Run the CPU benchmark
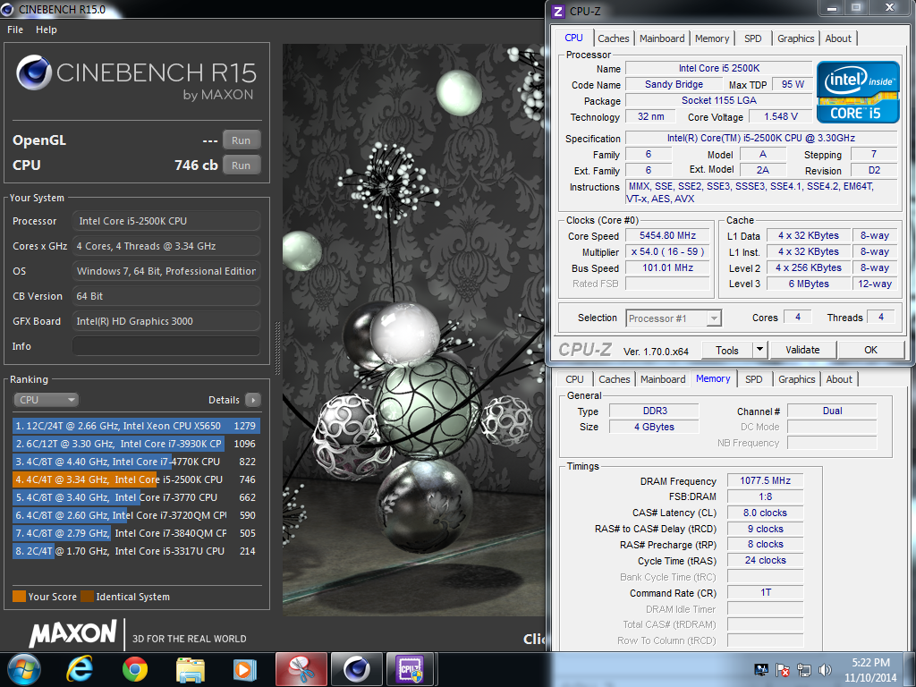This screenshot has height=687, width=916. click(x=242, y=165)
